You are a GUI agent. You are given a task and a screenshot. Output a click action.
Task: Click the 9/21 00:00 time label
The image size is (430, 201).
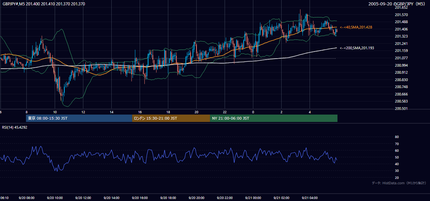tap(253, 198)
